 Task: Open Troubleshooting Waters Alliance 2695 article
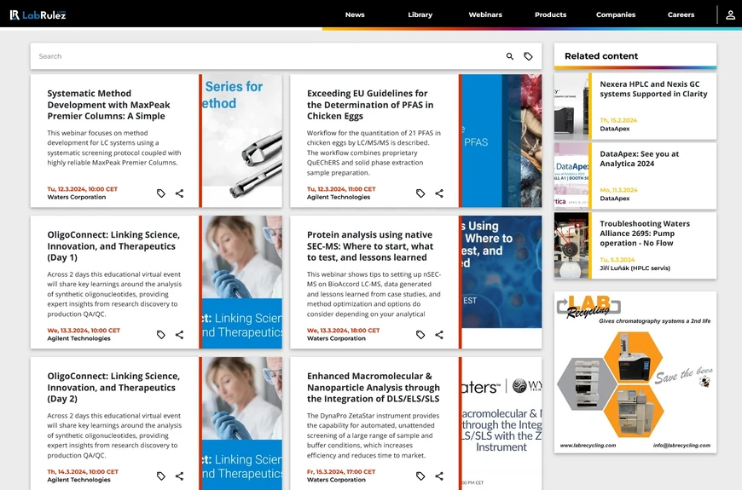645,233
